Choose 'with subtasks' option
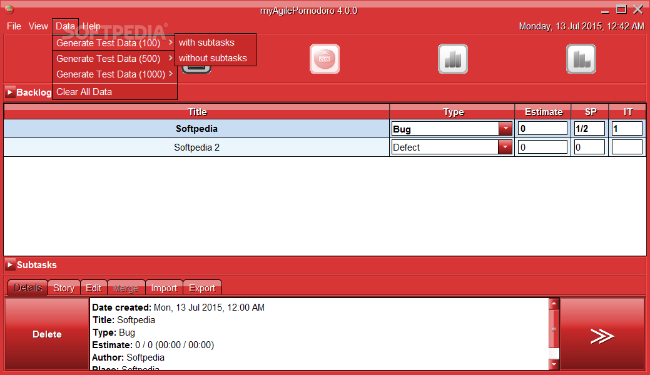 pyautogui.click(x=215, y=42)
